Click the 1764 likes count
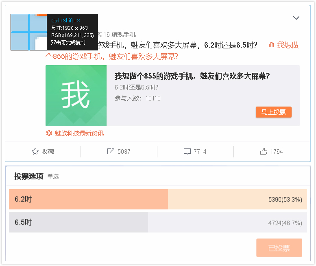 click(x=277, y=152)
